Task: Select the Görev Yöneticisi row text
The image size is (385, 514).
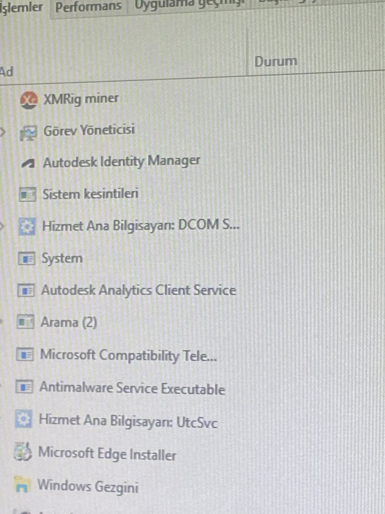Action: click(89, 130)
